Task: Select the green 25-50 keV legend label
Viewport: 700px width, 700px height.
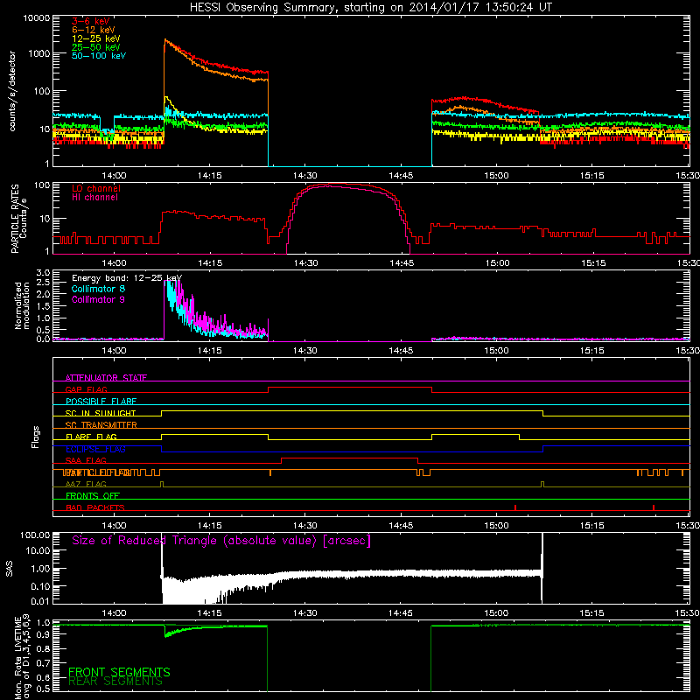Action: (x=96, y=47)
